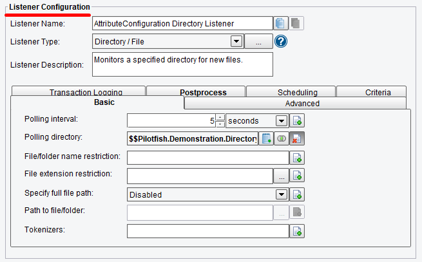Open the blue help question mark icon
Screen dimensions: 422x262
pos(281,42)
